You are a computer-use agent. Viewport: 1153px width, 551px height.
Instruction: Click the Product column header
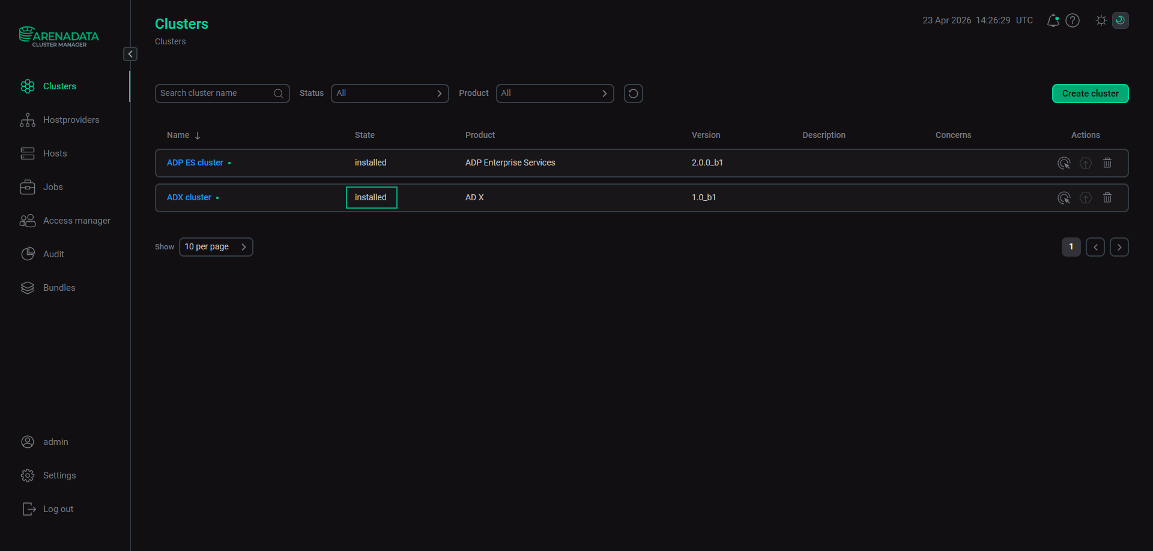(x=480, y=136)
